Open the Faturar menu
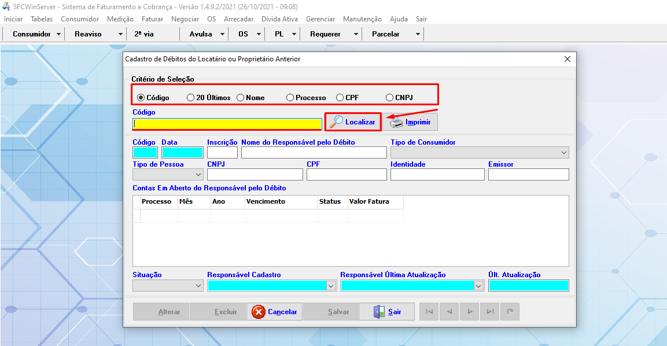 [x=152, y=19]
